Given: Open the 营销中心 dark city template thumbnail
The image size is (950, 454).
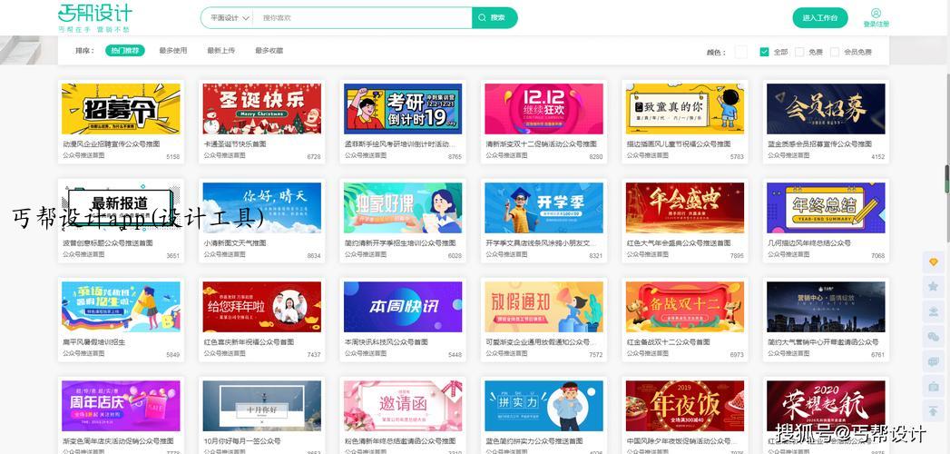Looking at the screenshot, I should 827,307.
